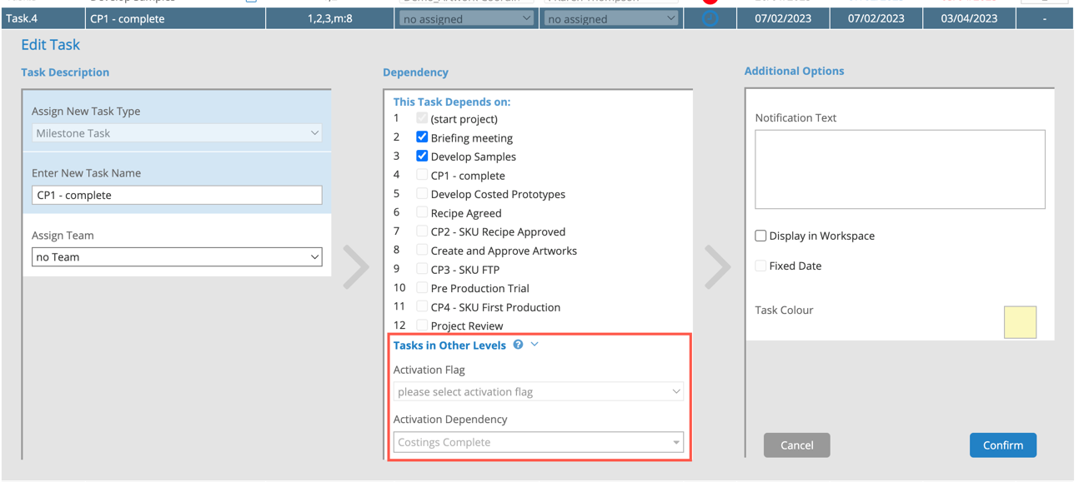Check the Project Review dependency
Image resolution: width=1079 pixels, height=482 pixels.
(x=421, y=325)
